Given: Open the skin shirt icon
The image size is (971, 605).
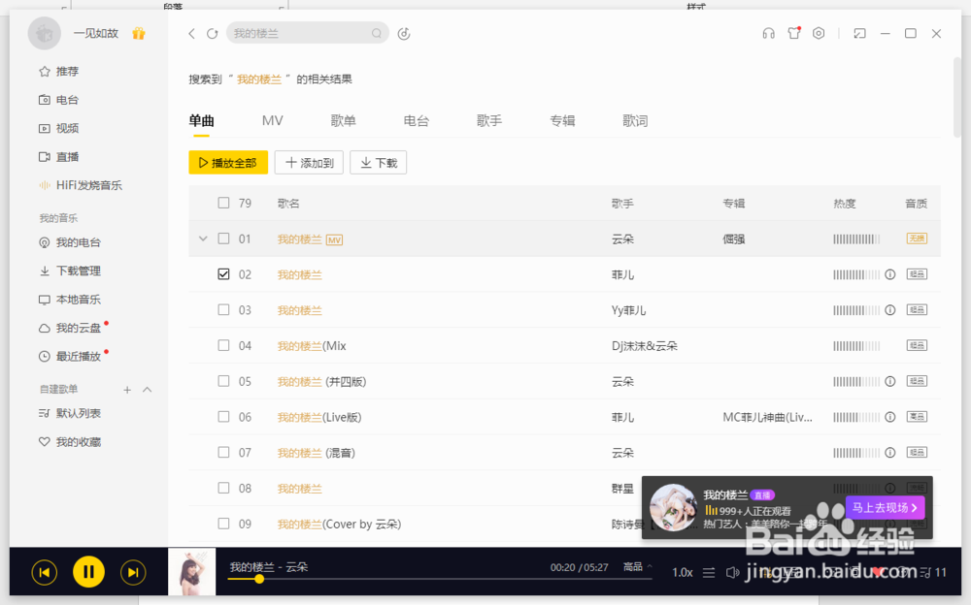Looking at the screenshot, I should point(794,33).
